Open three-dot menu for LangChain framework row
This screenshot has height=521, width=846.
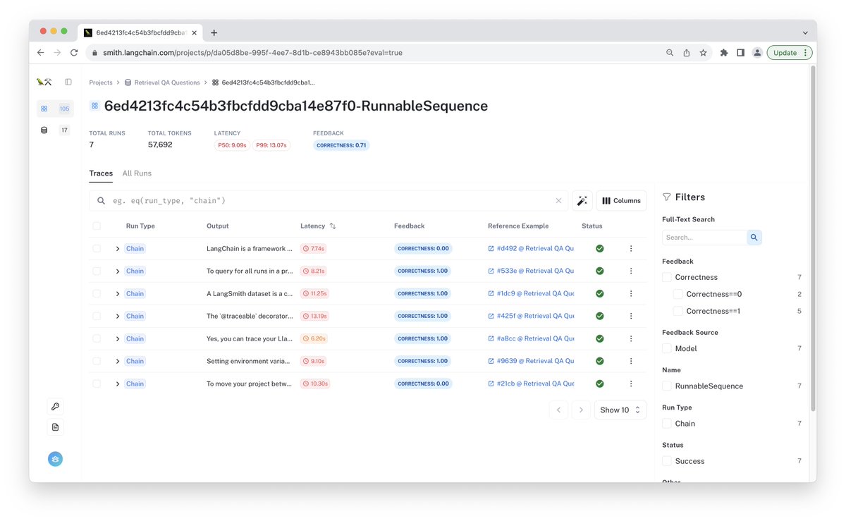[631, 249]
